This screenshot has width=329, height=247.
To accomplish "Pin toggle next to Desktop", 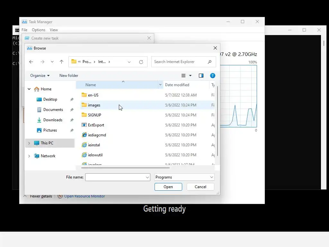I will pos(72,99).
